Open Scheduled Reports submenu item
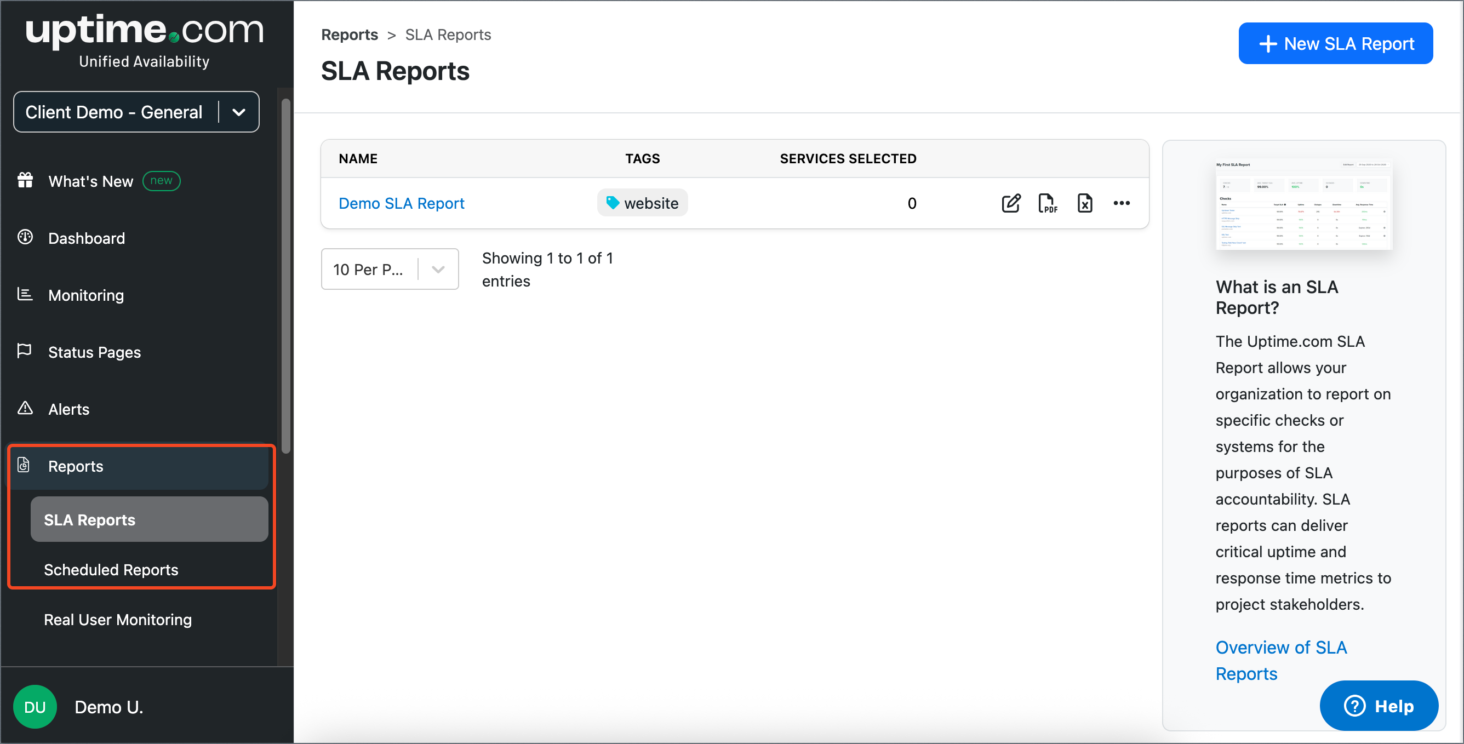The width and height of the screenshot is (1464, 744). pyautogui.click(x=111, y=570)
